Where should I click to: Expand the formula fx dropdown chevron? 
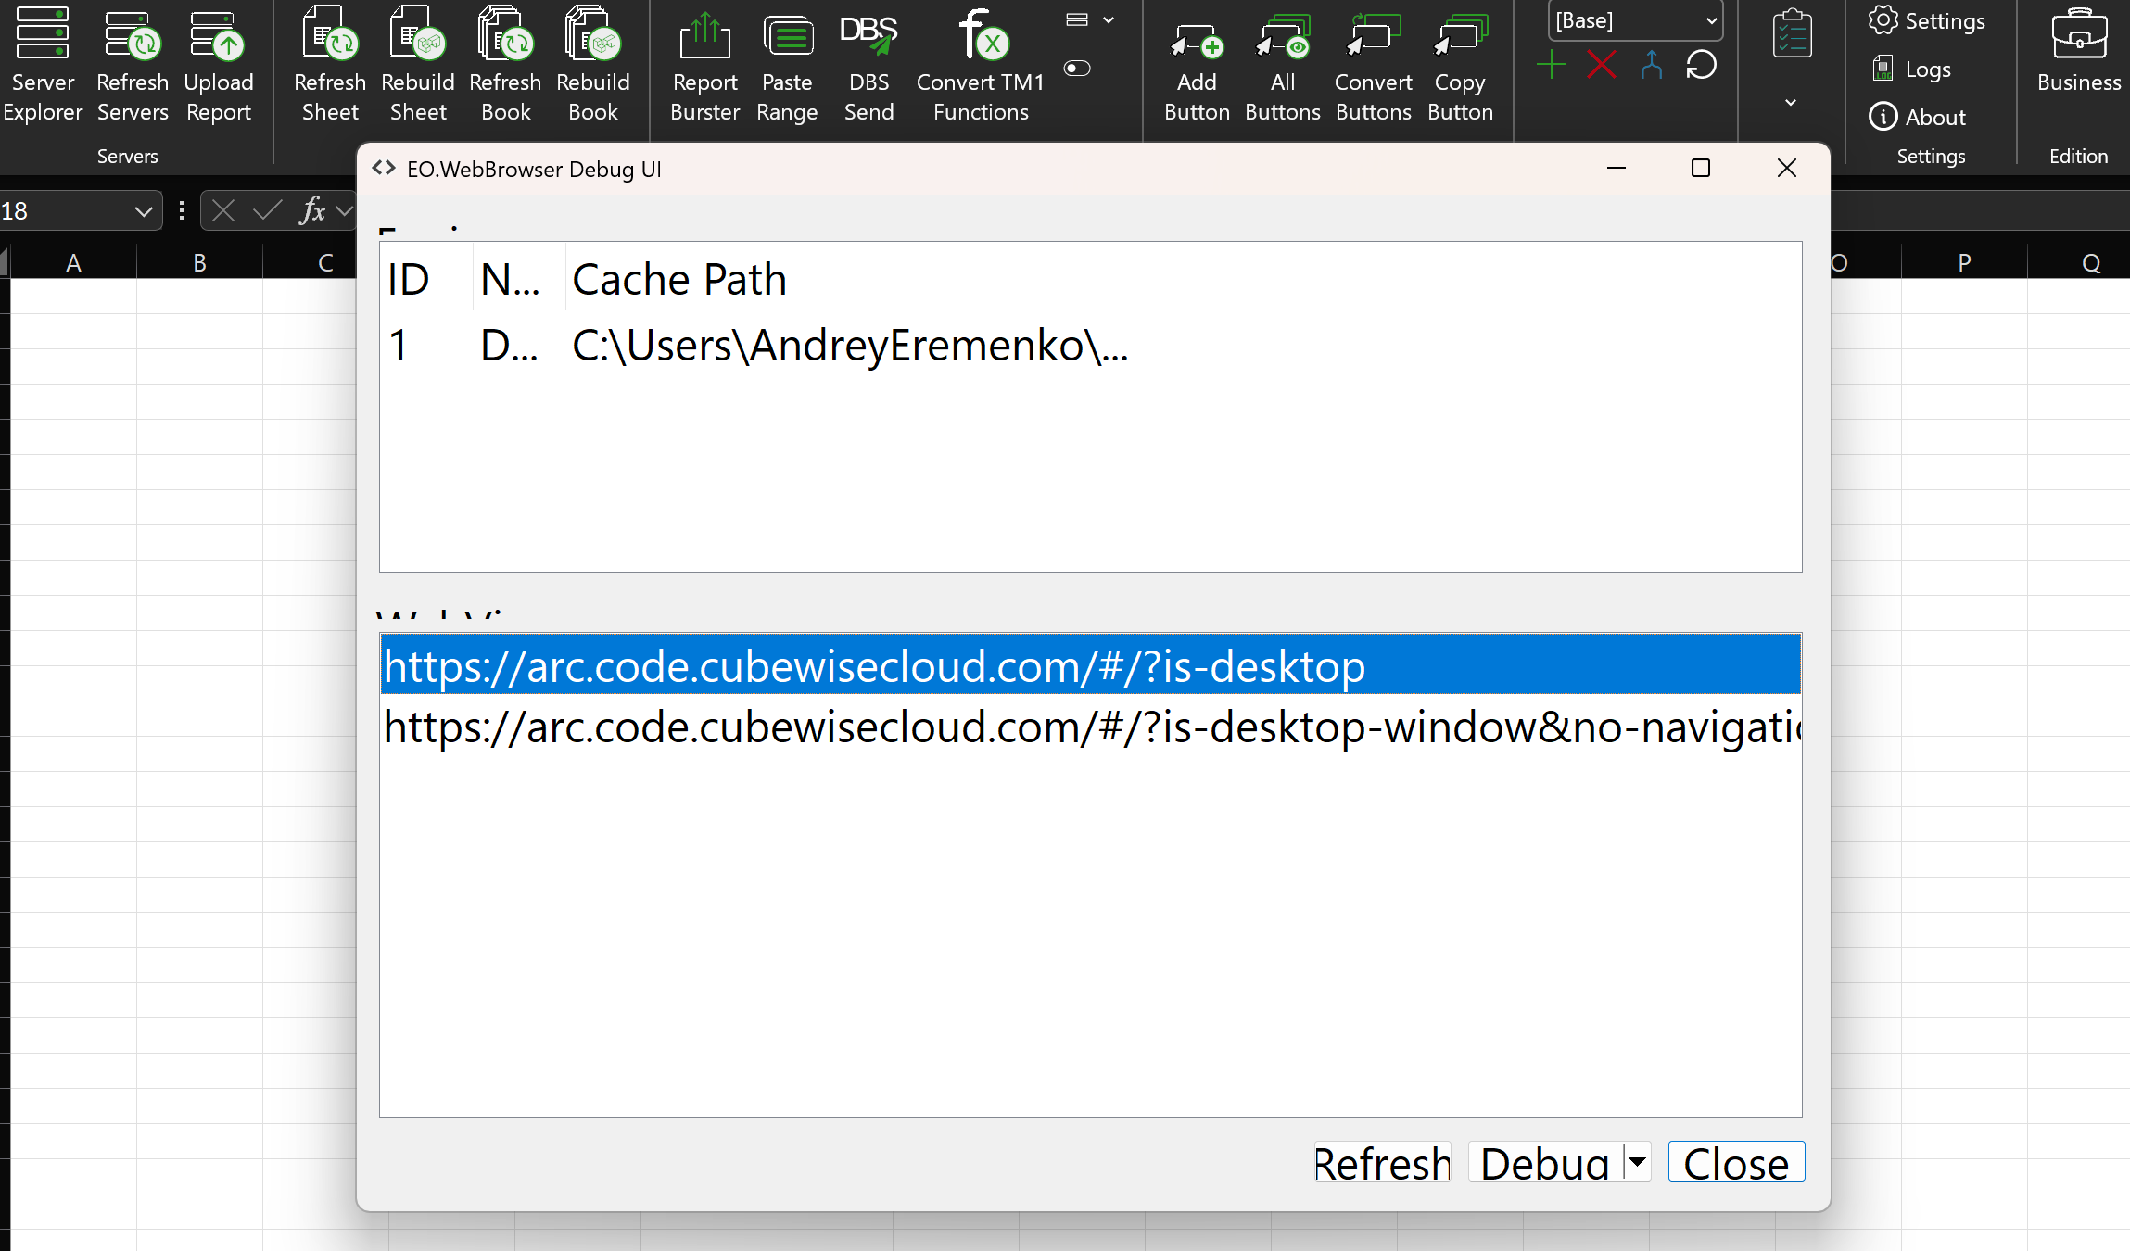pos(344,211)
